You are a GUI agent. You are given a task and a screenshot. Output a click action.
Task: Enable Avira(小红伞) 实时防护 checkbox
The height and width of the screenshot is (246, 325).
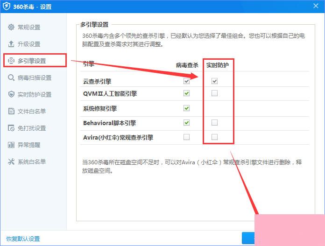[214, 137]
